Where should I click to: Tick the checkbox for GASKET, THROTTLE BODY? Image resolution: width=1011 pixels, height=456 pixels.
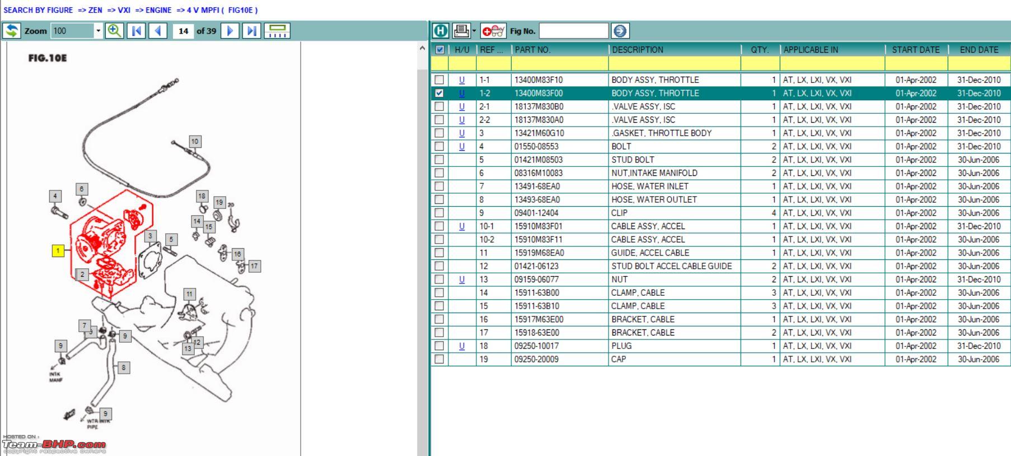439,133
